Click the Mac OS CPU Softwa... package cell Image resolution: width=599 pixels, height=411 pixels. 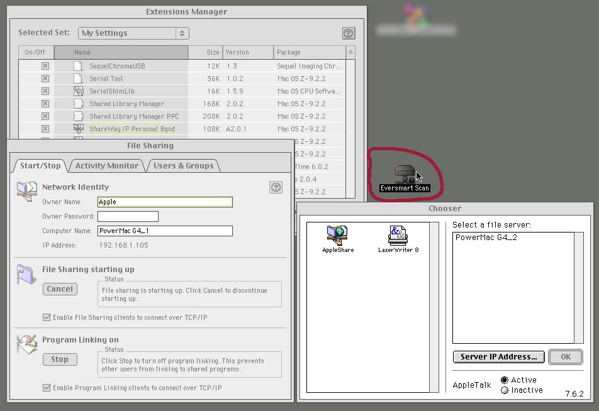309,91
